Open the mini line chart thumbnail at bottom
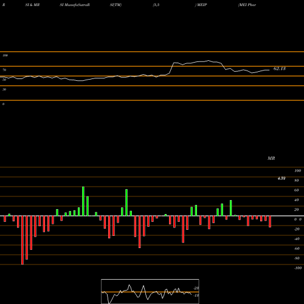The height and width of the screenshot is (304, 304). pyautogui.click(x=150, y=291)
